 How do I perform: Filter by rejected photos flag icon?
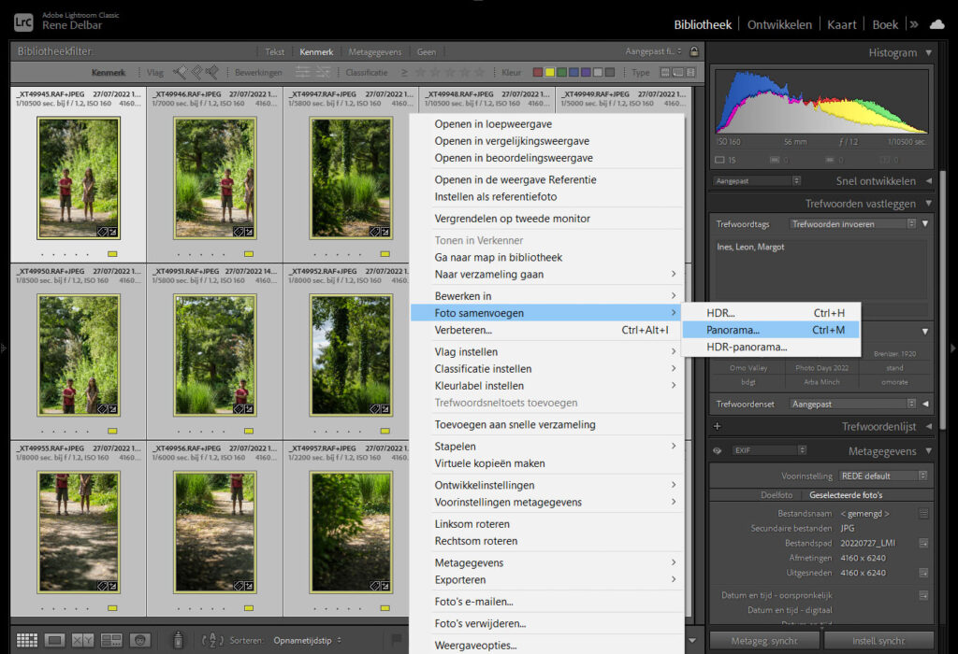(211, 73)
